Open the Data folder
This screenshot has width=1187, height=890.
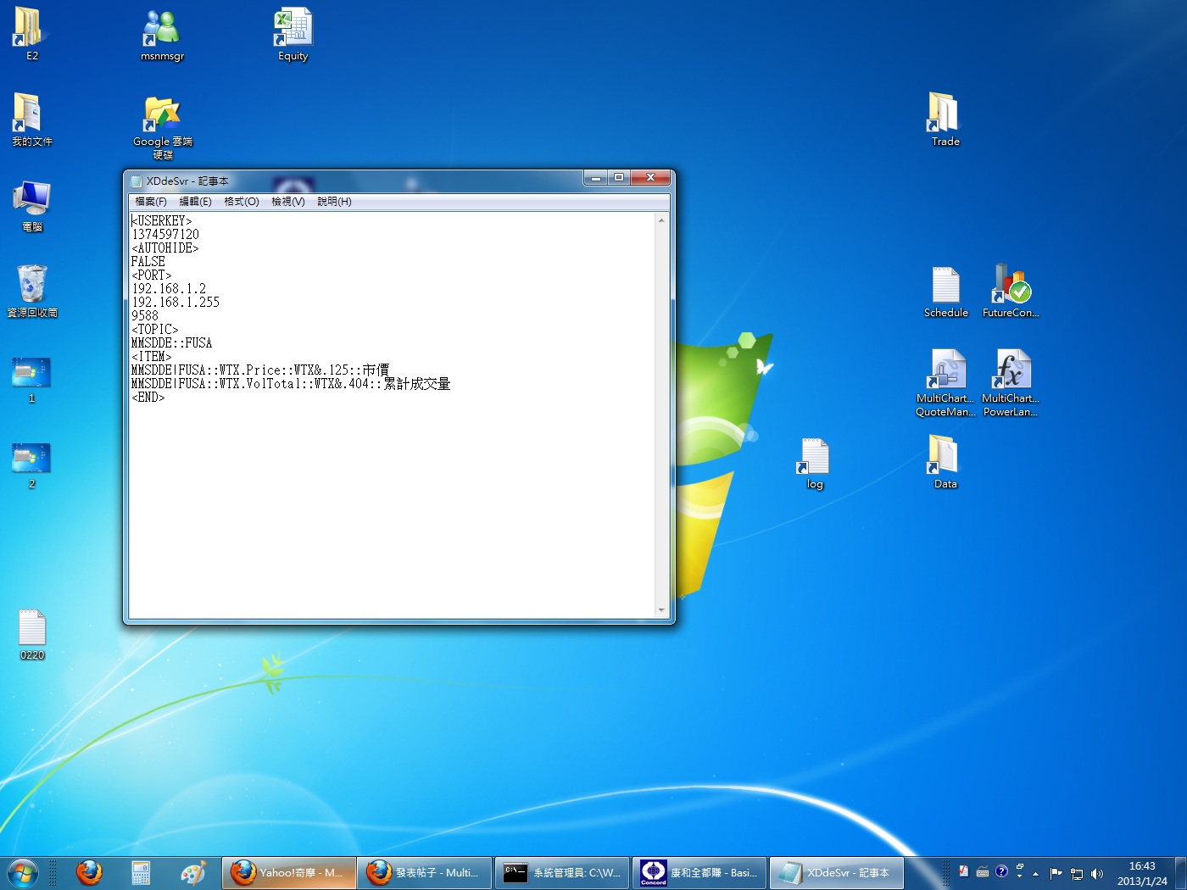(945, 461)
